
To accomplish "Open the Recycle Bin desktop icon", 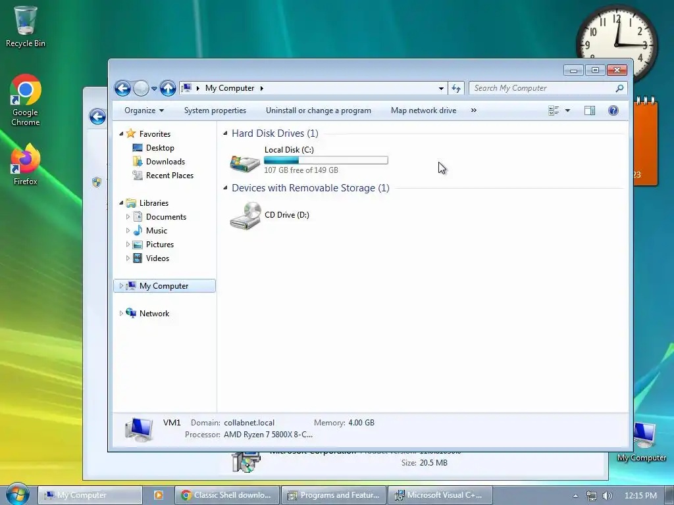I will 26,26.
